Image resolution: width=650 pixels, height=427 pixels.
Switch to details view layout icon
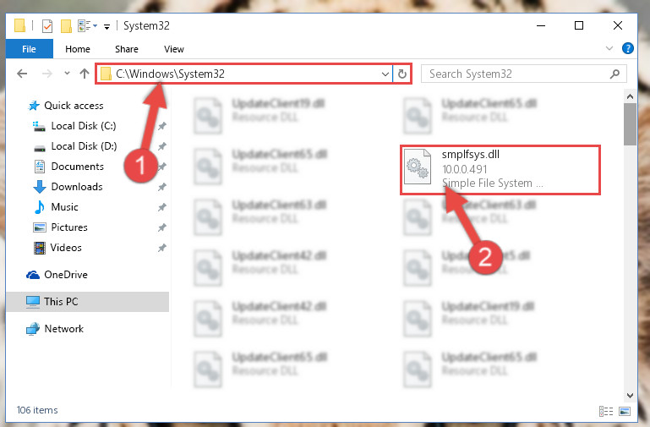tap(606, 411)
